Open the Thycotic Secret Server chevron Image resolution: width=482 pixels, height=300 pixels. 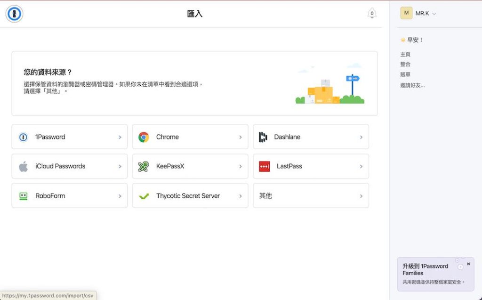(x=241, y=196)
